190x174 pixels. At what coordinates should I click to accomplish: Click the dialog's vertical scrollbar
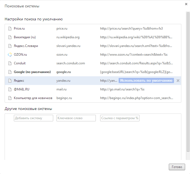point(188,82)
